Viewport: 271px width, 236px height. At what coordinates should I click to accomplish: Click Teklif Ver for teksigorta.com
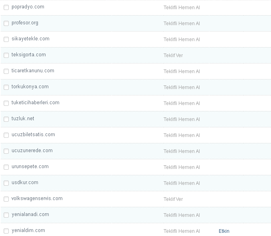pos(173,56)
